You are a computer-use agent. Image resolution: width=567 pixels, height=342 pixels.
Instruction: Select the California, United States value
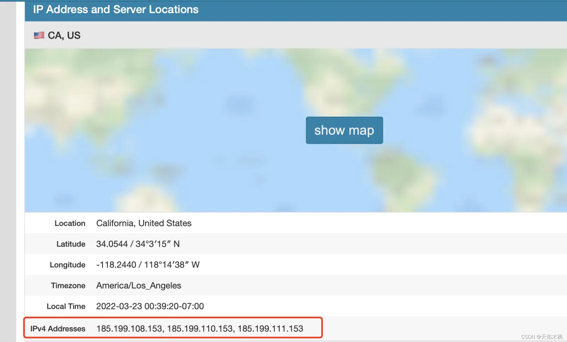pyautogui.click(x=144, y=223)
